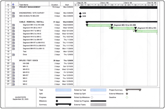The height and width of the screenshot is (109, 165).
Task: Select row ID 14 header
Action: (x=8, y=45)
